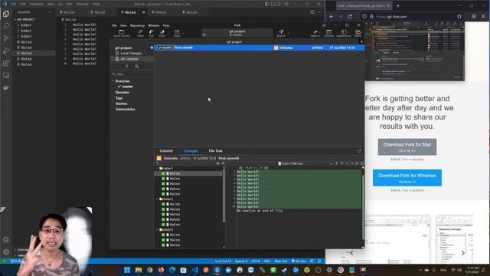Pop out the commit details panel
This screenshot has height=276, width=490.
(359, 151)
